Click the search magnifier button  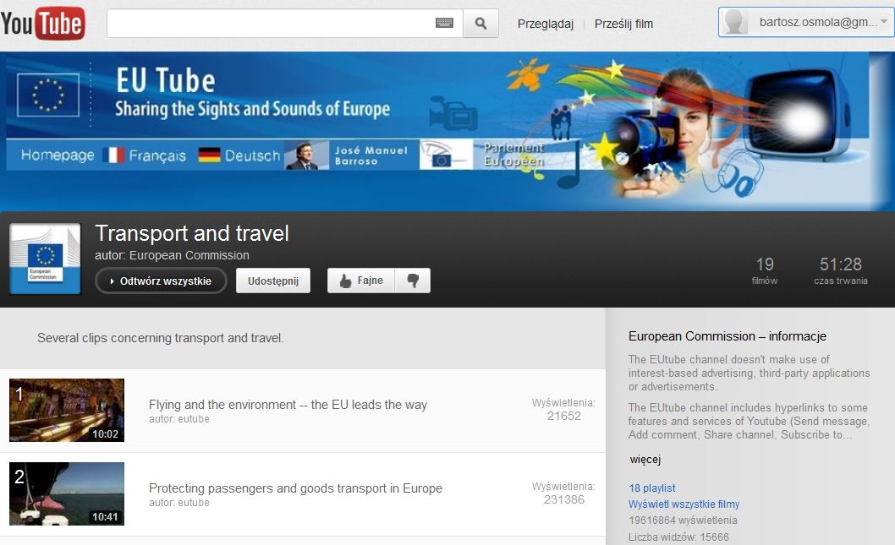(x=480, y=24)
